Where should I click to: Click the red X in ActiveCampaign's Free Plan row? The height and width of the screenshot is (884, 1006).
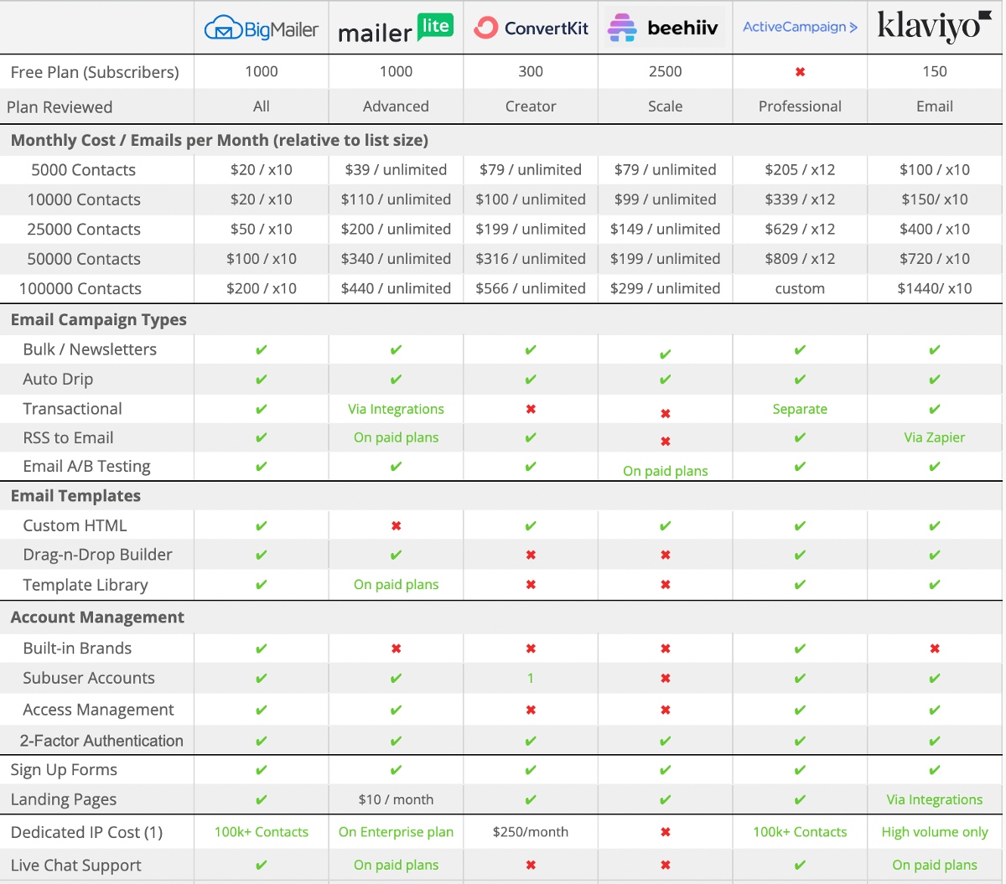(x=800, y=72)
